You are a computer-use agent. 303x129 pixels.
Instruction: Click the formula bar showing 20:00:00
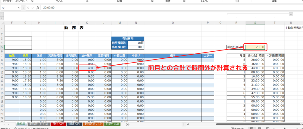pyautogui.click(x=171, y=8)
